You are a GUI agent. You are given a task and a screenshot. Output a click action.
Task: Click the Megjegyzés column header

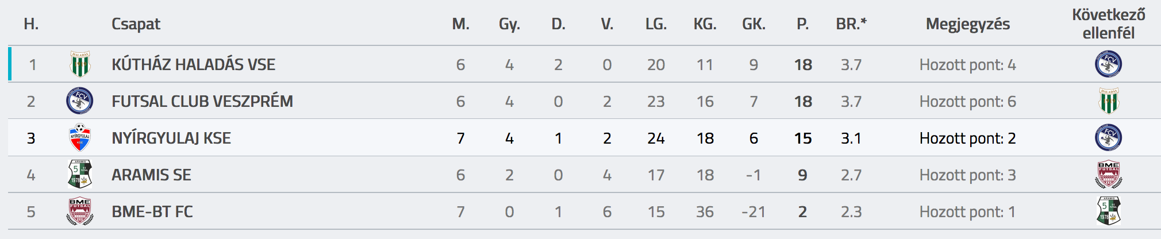click(968, 24)
